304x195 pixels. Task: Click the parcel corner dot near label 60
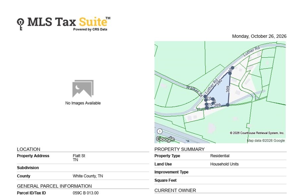[232, 68]
